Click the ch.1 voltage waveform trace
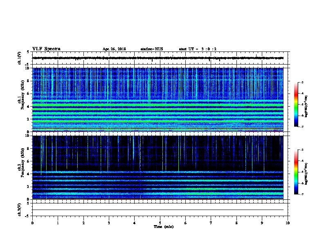 (x=158, y=58)
